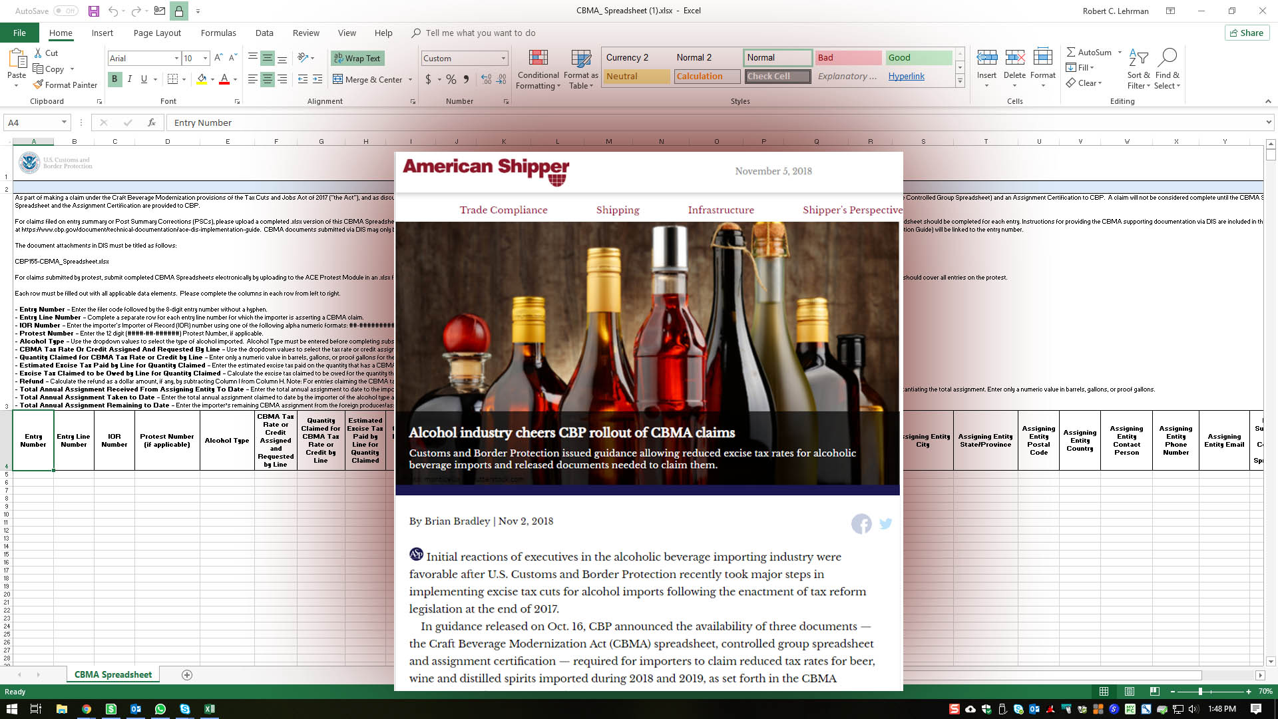Open the Formulas ribbon tab

coord(218,33)
